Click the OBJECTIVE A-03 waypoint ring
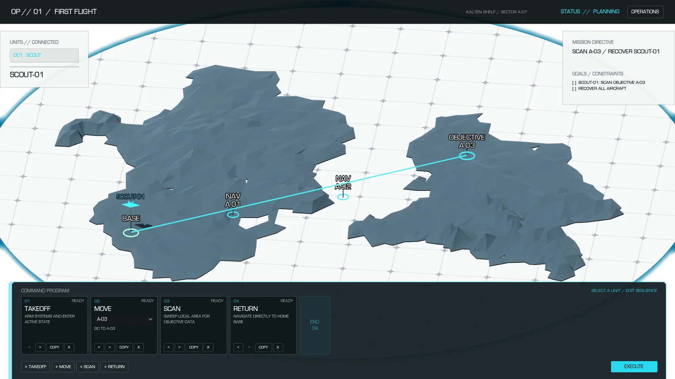Viewport: 675px width, 379px height. coord(467,156)
